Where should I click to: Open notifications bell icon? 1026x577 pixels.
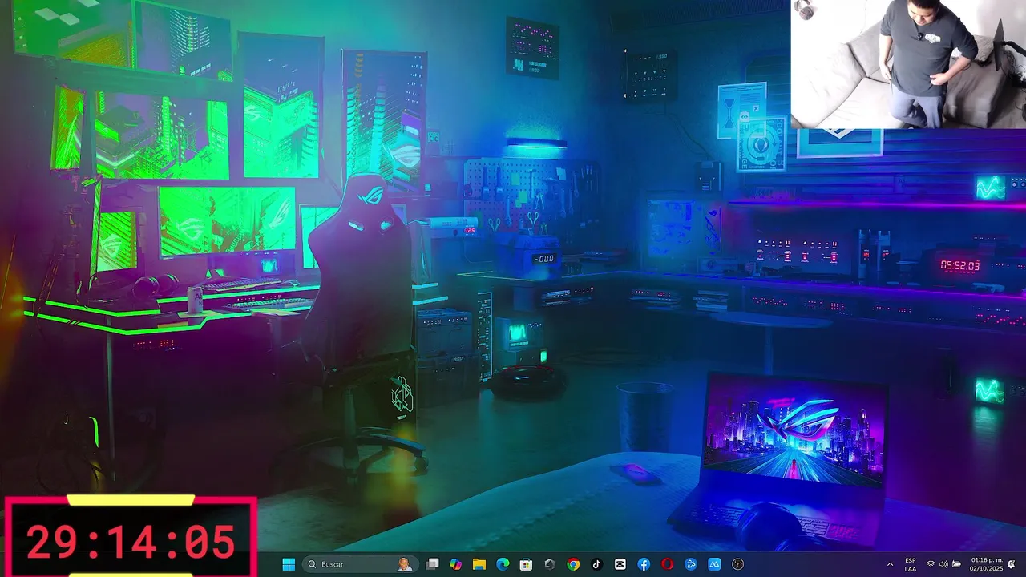coord(1012,564)
